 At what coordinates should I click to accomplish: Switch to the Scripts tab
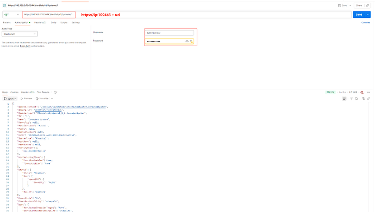pos(64,22)
